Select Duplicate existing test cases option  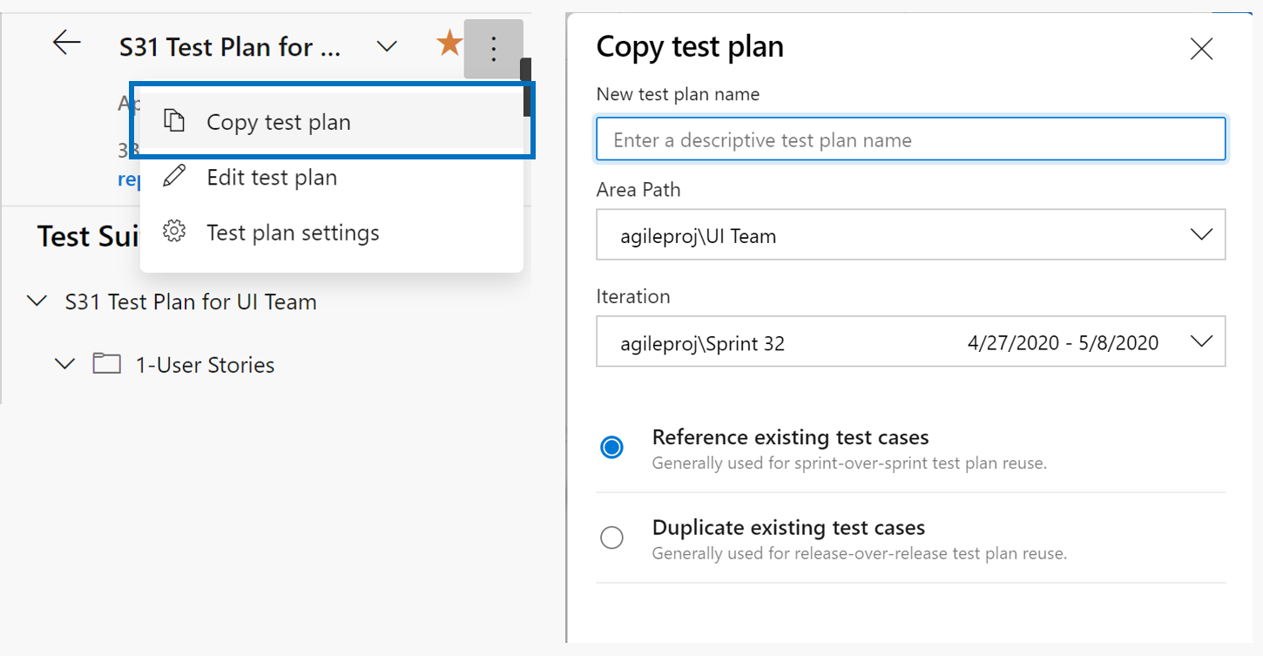tap(611, 538)
